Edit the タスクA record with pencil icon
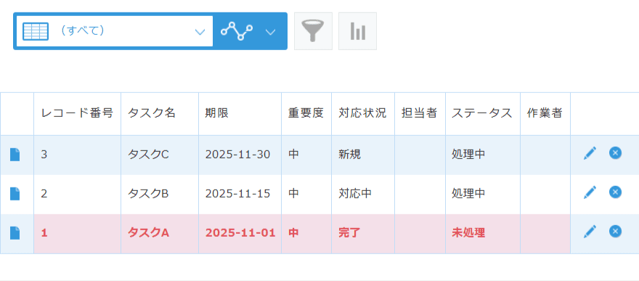 (x=590, y=232)
